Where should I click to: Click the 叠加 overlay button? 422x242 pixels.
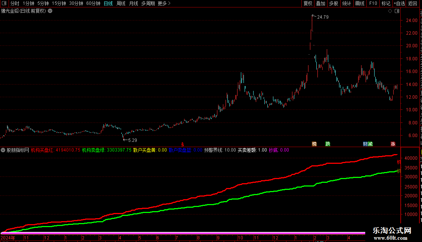(x=320, y=3)
